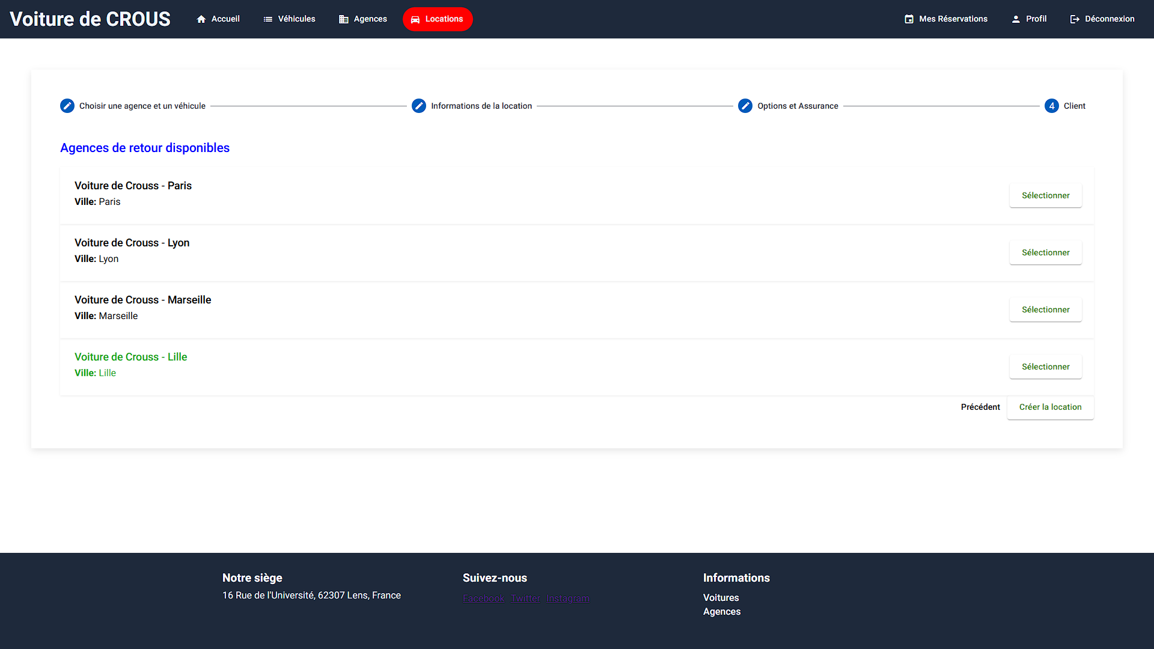Viewport: 1154px width, 649px height.
Task: Click the person icon beside Profil
Action: coord(1016,19)
